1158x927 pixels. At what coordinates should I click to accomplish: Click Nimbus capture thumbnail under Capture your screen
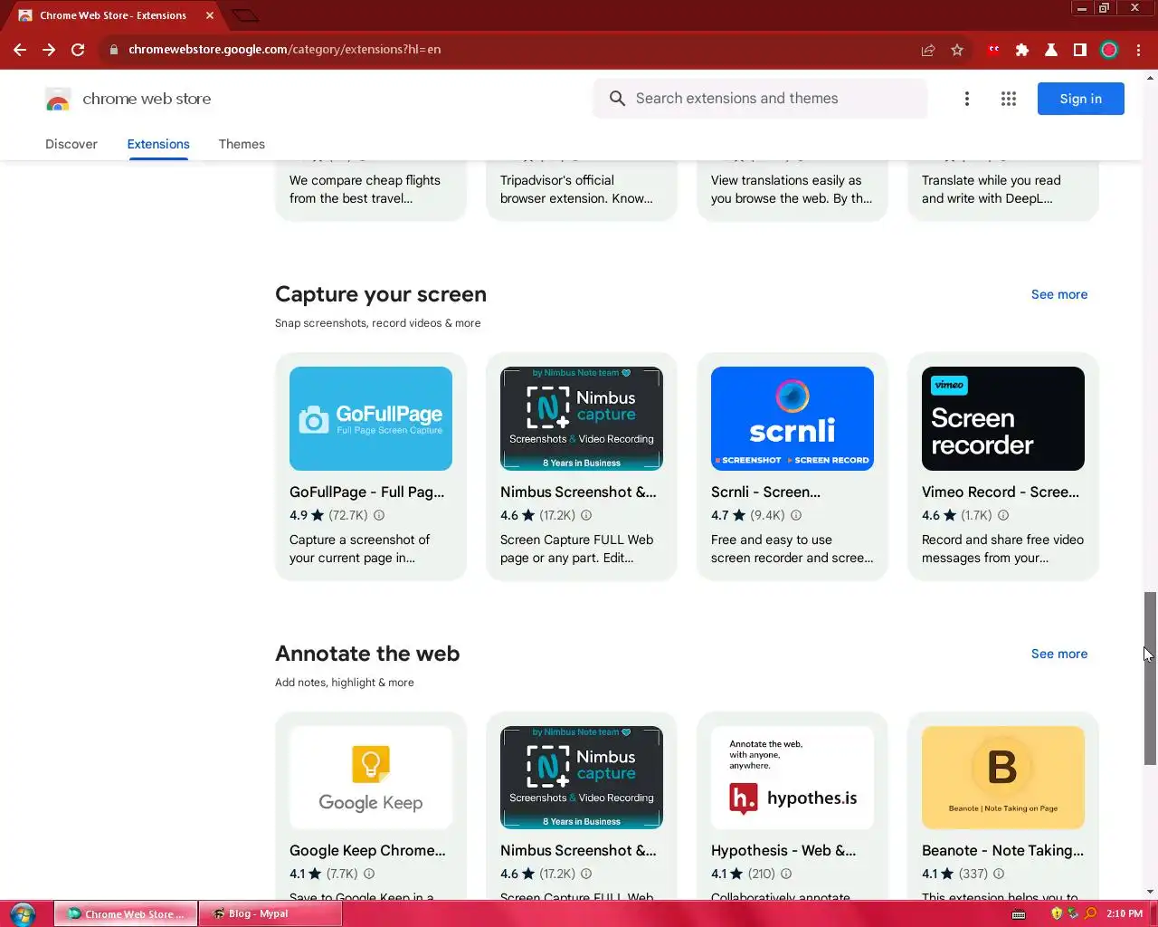coord(582,418)
